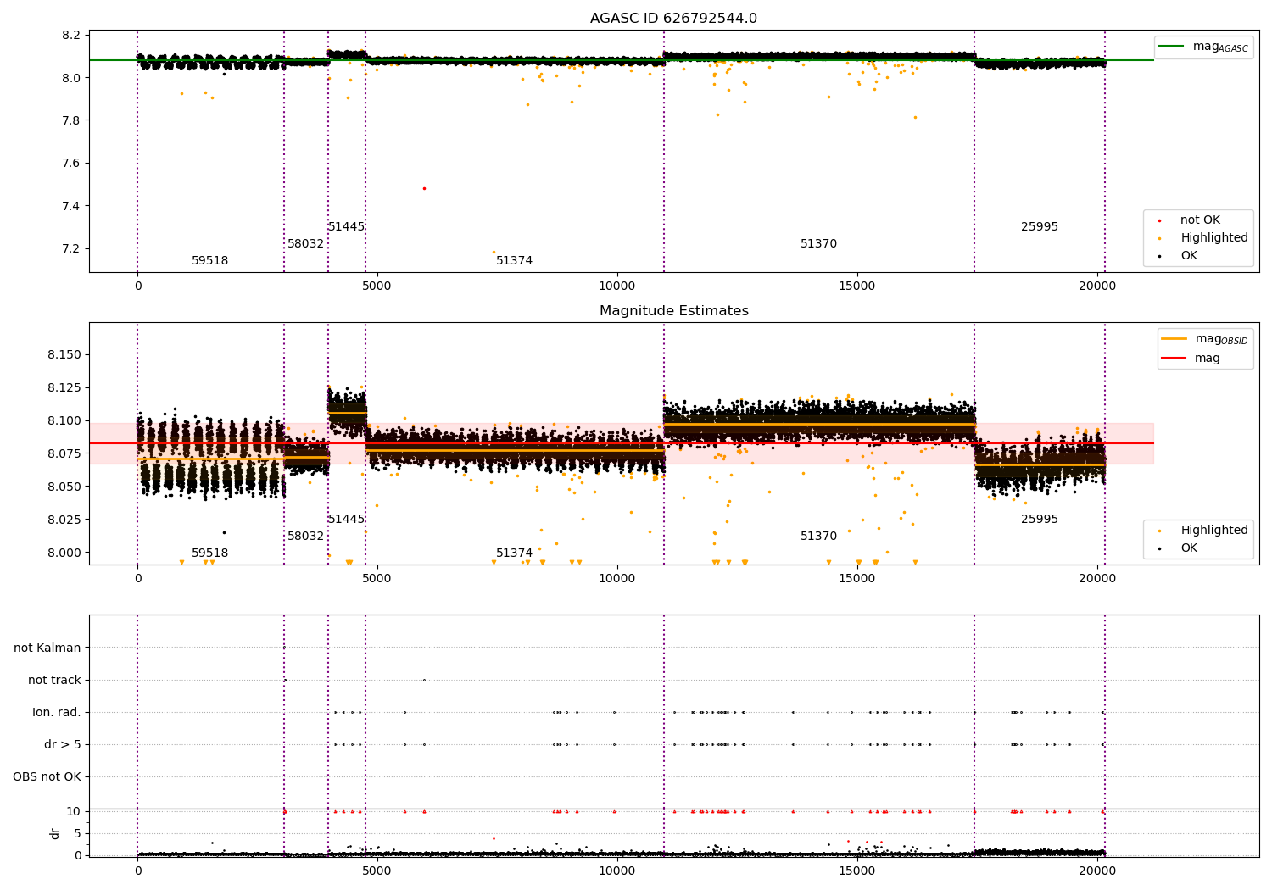
Task: Click the green line sample in the top legend
Action: coord(1172,47)
